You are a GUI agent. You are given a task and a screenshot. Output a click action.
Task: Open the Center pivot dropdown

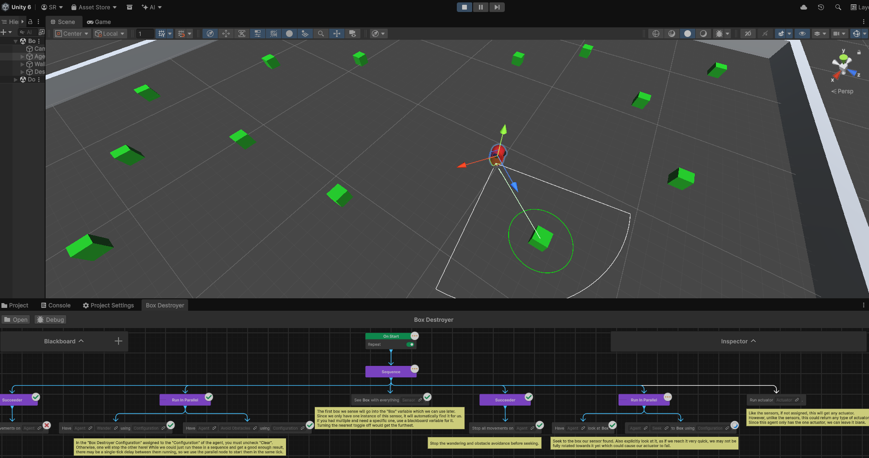(71, 34)
